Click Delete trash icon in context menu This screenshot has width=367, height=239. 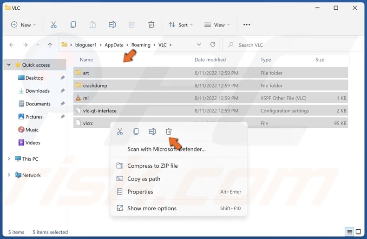[x=169, y=132]
